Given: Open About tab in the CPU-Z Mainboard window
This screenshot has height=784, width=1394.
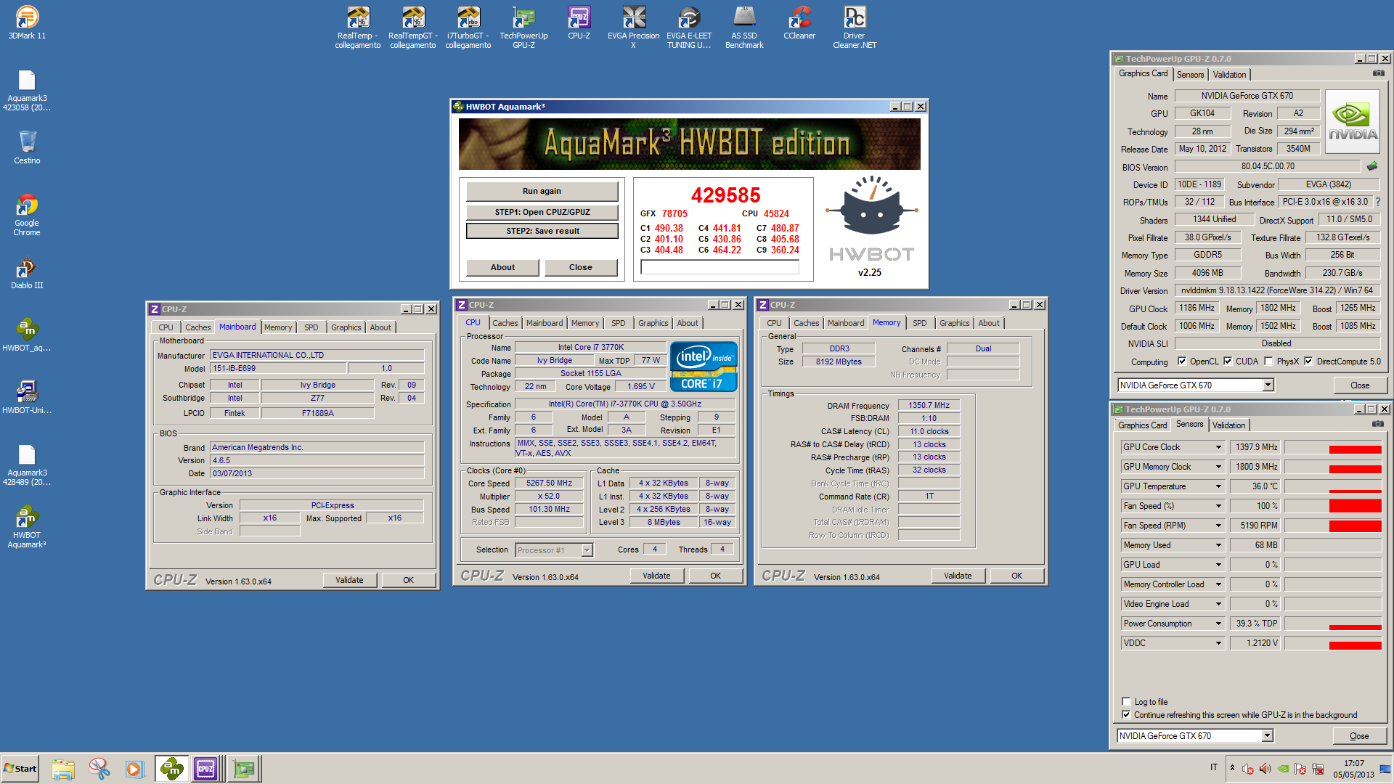Looking at the screenshot, I should point(380,327).
